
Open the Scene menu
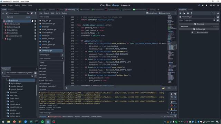tap(4, 5)
